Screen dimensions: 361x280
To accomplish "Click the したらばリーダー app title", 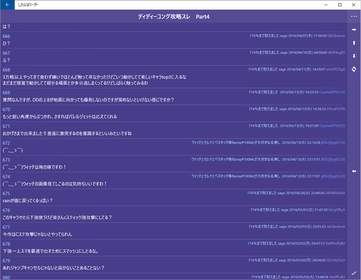I will click(x=28, y=4).
